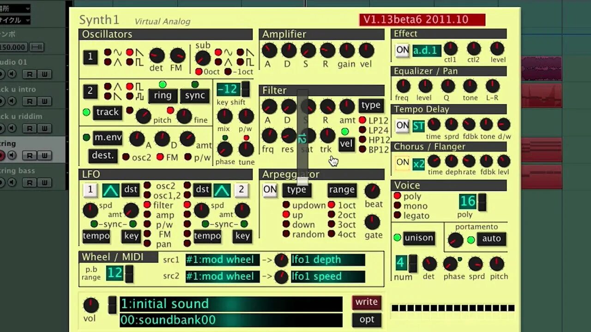
Task: Click the m.env button
Action: click(x=108, y=137)
